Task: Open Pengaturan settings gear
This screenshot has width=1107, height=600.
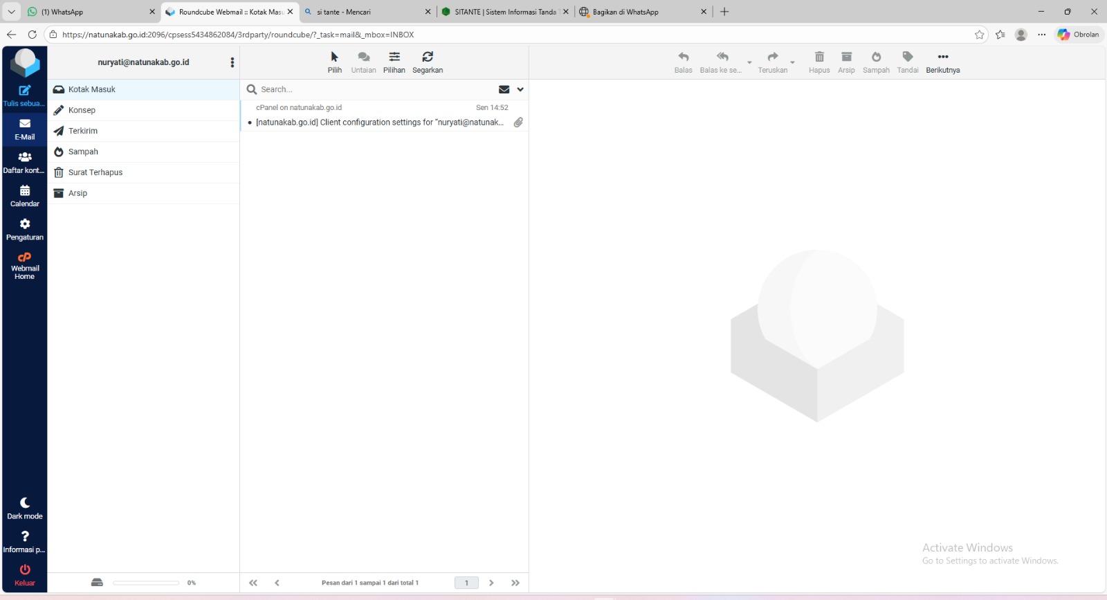Action: tap(25, 224)
